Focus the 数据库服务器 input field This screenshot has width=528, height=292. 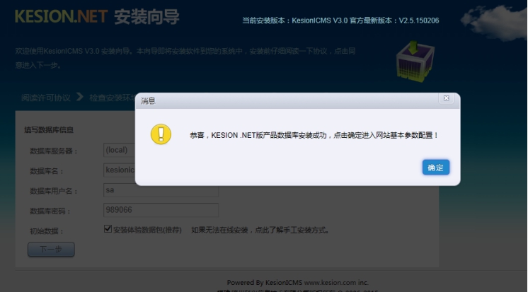pyautogui.click(x=120, y=150)
